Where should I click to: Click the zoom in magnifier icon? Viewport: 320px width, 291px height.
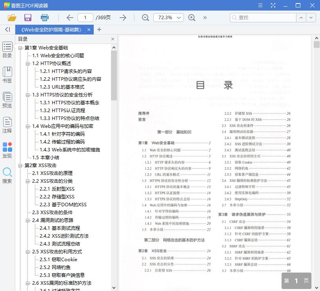click(x=192, y=18)
